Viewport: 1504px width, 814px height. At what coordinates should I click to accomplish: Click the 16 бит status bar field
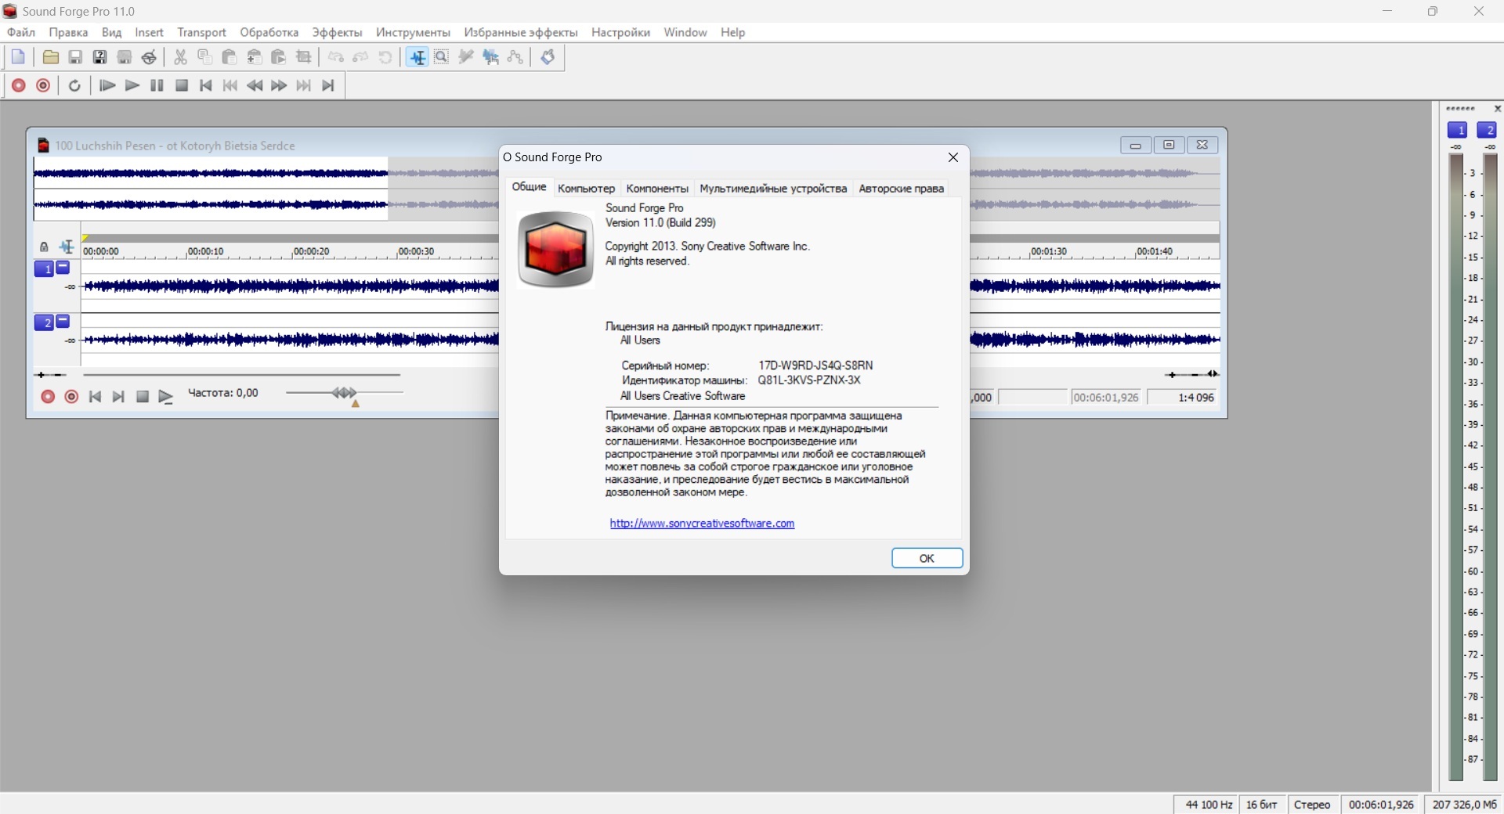coord(1261,805)
